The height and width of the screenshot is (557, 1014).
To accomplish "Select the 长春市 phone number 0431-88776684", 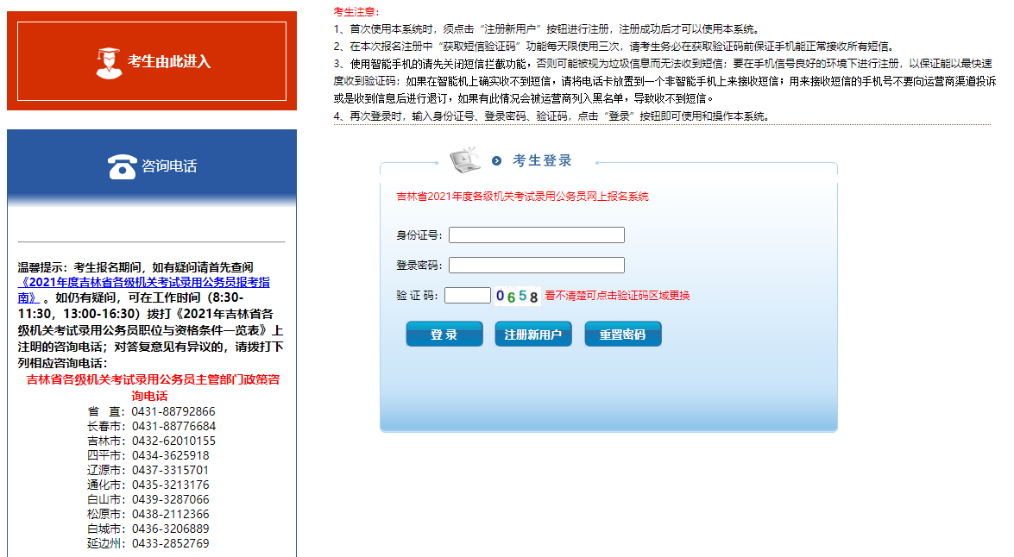I will click(174, 427).
